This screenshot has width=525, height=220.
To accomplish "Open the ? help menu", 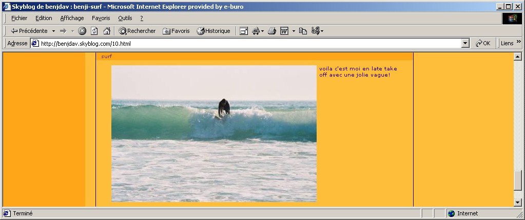I will point(142,18).
